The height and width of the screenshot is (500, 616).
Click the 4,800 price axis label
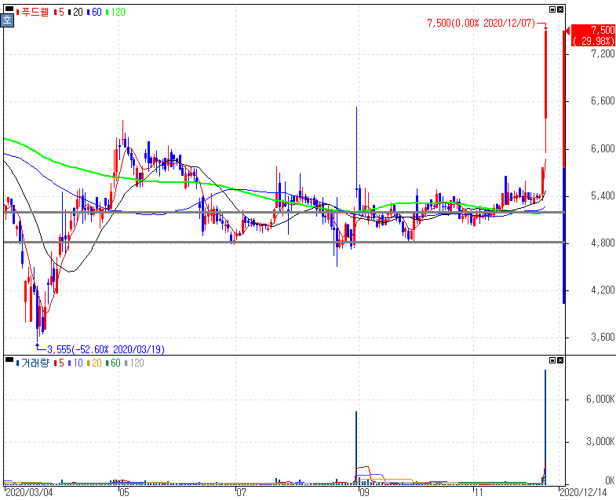pos(603,243)
